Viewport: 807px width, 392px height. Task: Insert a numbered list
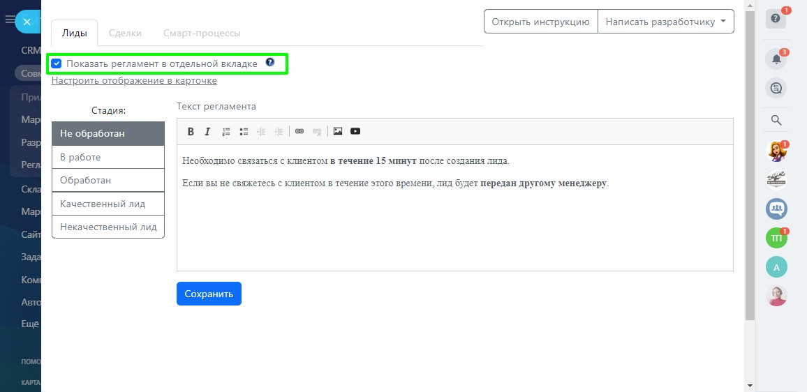(226, 132)
